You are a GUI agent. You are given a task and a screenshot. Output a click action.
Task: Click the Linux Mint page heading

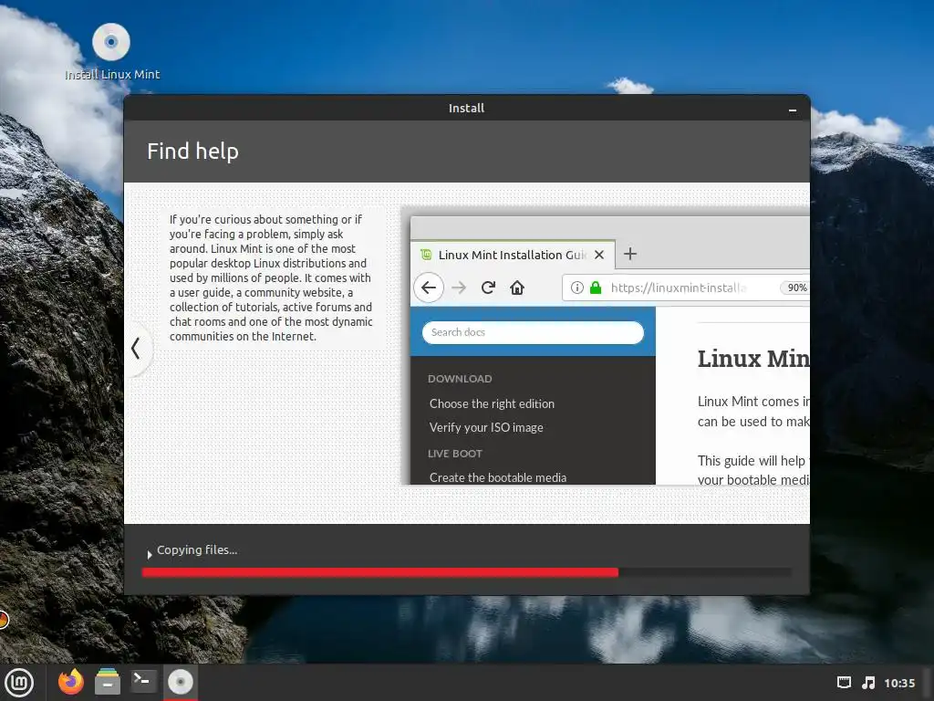(x=753, y=359)
